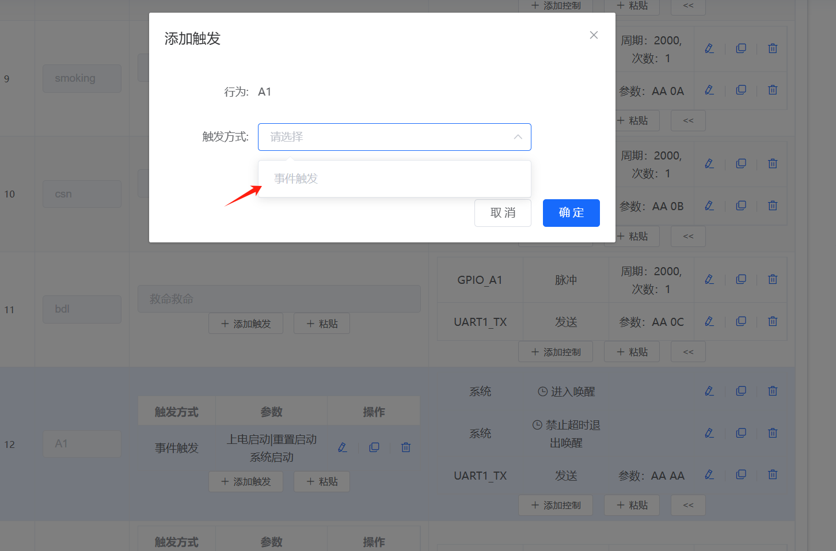Image resolution: width=836 pixels, height=551 pixels.
Task: Collapse the UART1_TX control panel with <<
Action: click(x=687, y=351)
